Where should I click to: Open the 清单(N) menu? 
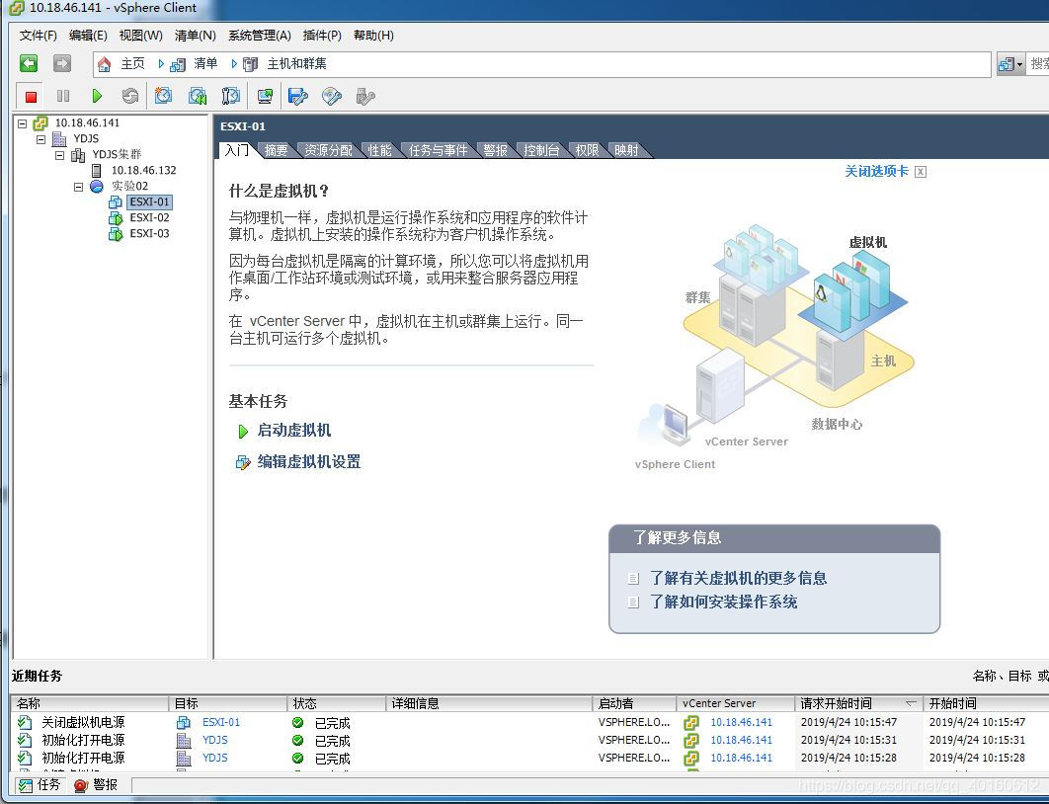(x=195, y=36)
